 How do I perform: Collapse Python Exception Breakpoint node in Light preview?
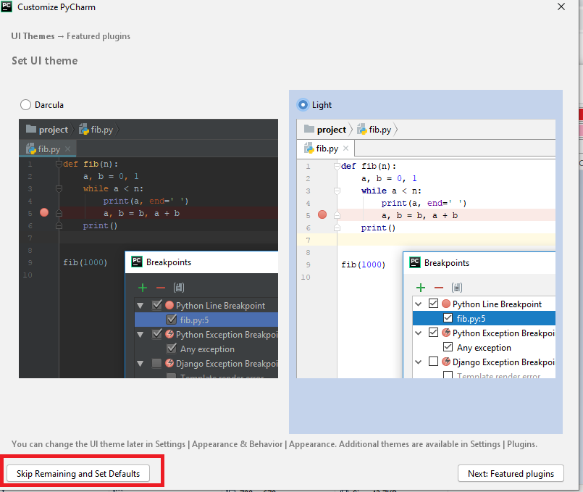419,333
